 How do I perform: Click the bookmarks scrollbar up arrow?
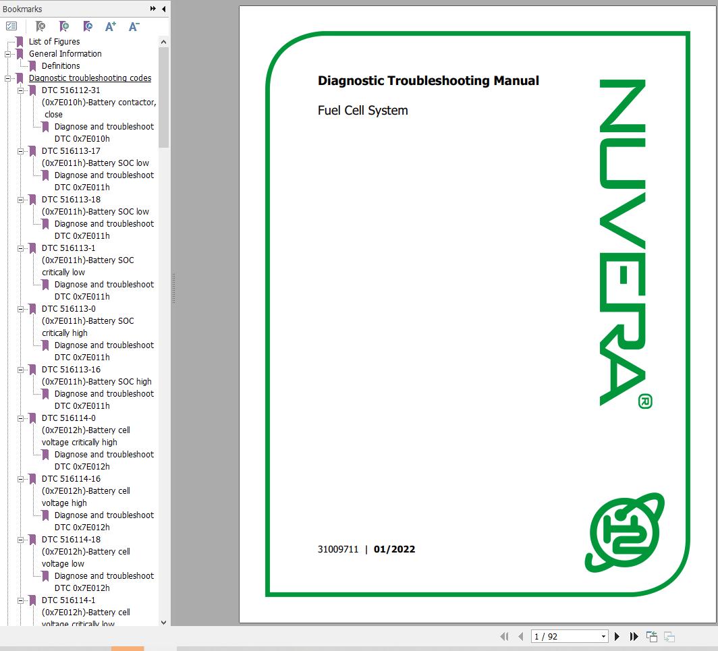click(163, 42)
